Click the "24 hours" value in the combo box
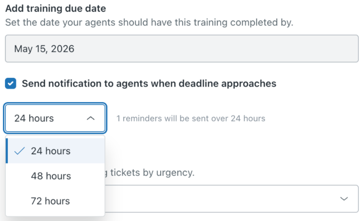The height and width of the screenshot is (221, 364). coord(34,118)
